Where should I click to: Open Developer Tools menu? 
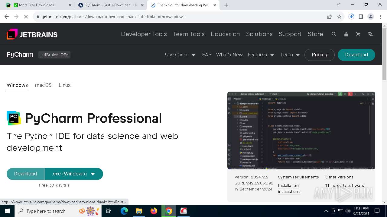[x=144, y=34]
